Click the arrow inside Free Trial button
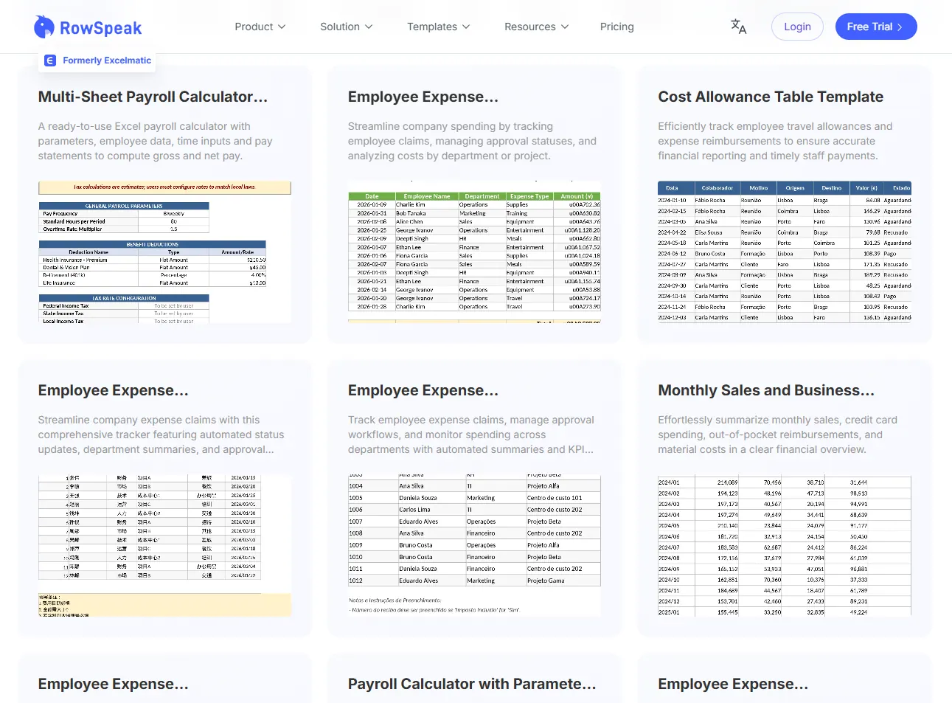The height and width of the screenshot is (703, 952). click(900, 27)
